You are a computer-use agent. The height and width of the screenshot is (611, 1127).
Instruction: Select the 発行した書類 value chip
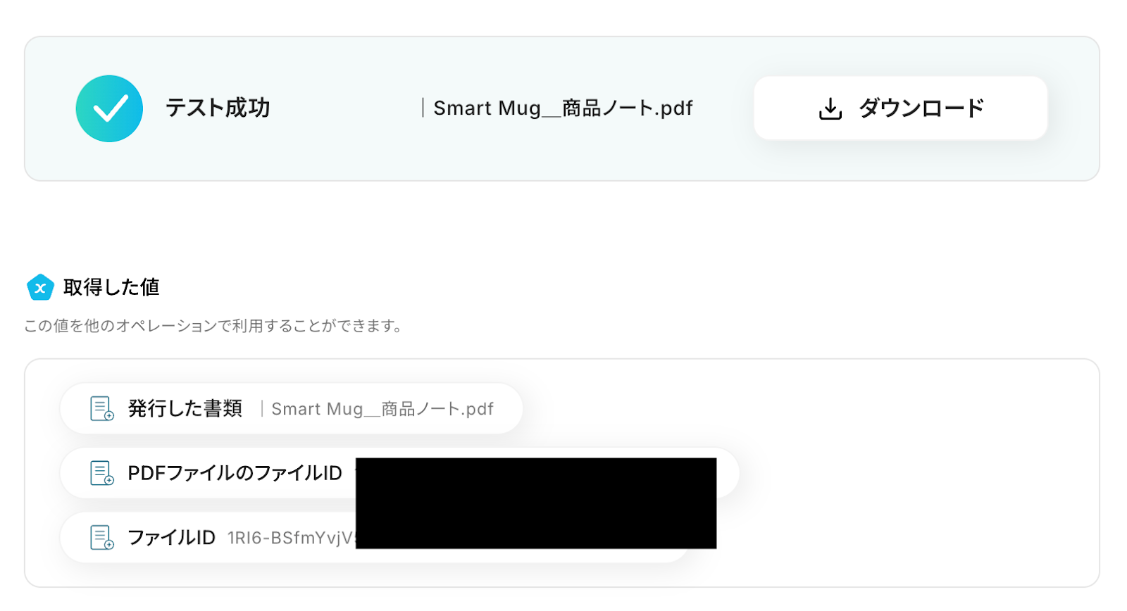coord(185,408)
